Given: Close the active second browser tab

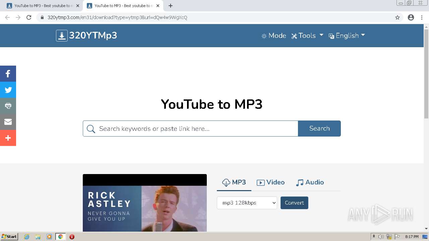Looking at the screenshot, I should tap(158, 6).
